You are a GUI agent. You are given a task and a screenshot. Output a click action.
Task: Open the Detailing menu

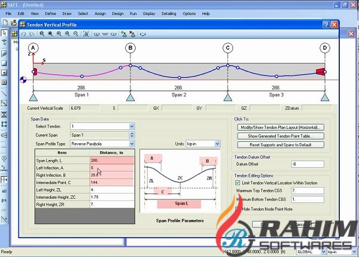169,14
